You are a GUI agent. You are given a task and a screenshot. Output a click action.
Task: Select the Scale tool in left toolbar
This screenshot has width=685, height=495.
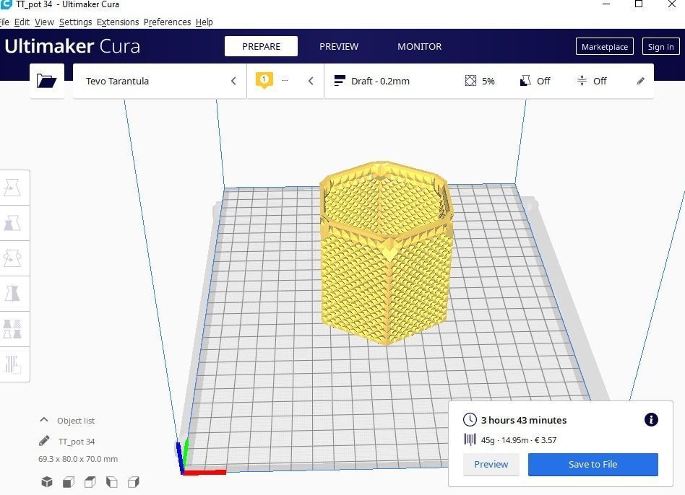13,223
